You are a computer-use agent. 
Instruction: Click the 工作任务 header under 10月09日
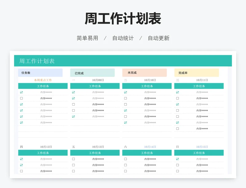point(95,86)
